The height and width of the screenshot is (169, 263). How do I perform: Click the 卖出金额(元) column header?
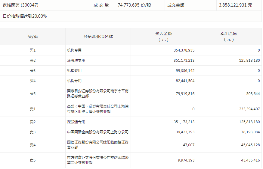tap(229, 37)
